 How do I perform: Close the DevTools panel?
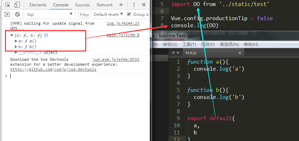[144, 5]
